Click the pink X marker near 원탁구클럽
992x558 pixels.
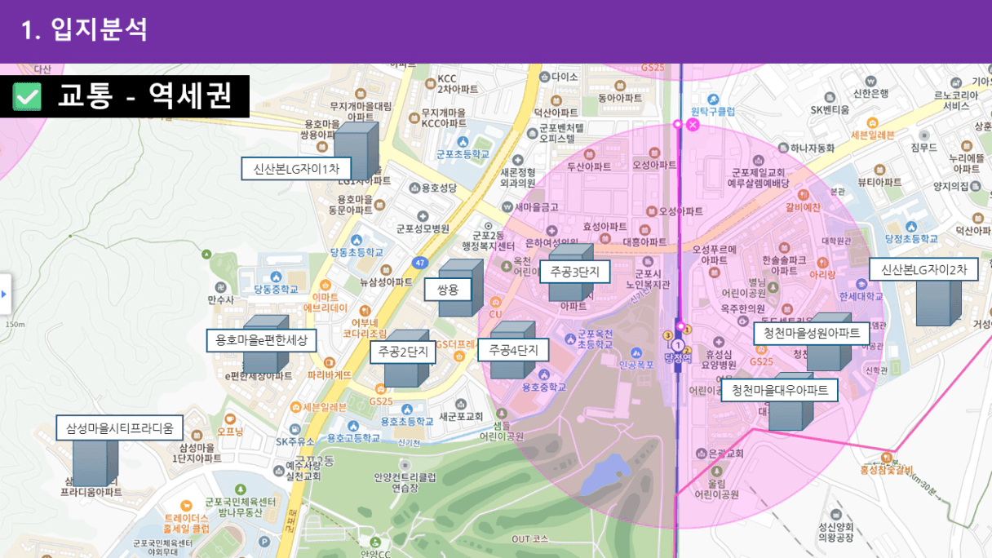[693, 125]
